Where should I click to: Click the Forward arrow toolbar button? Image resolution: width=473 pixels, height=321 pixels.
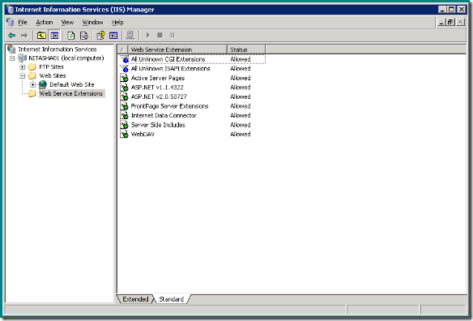pos(24,36)
